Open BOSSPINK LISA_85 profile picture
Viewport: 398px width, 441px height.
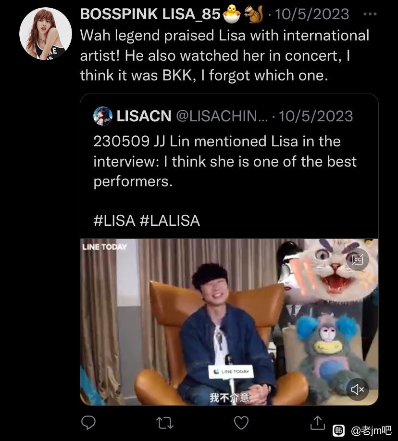click(x=46, y=34)
